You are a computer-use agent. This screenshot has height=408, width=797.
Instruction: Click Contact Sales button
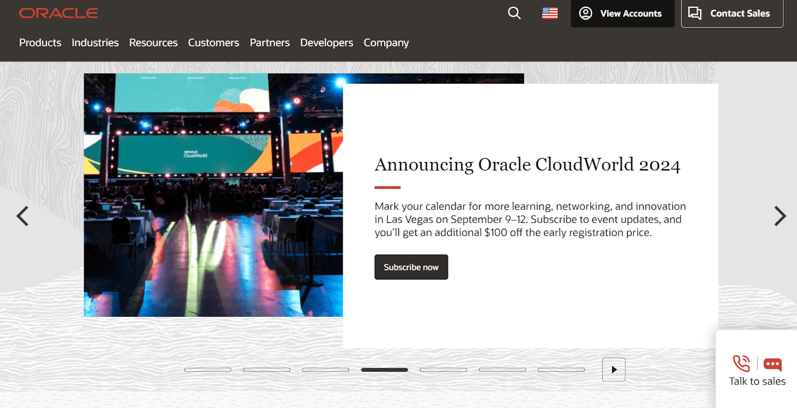732,13
